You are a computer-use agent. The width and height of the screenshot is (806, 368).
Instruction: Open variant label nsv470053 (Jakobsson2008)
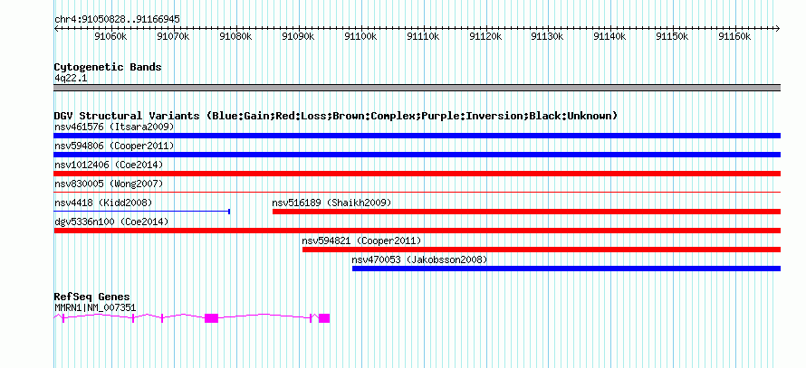pyautogui.click(x=419, y=259)
